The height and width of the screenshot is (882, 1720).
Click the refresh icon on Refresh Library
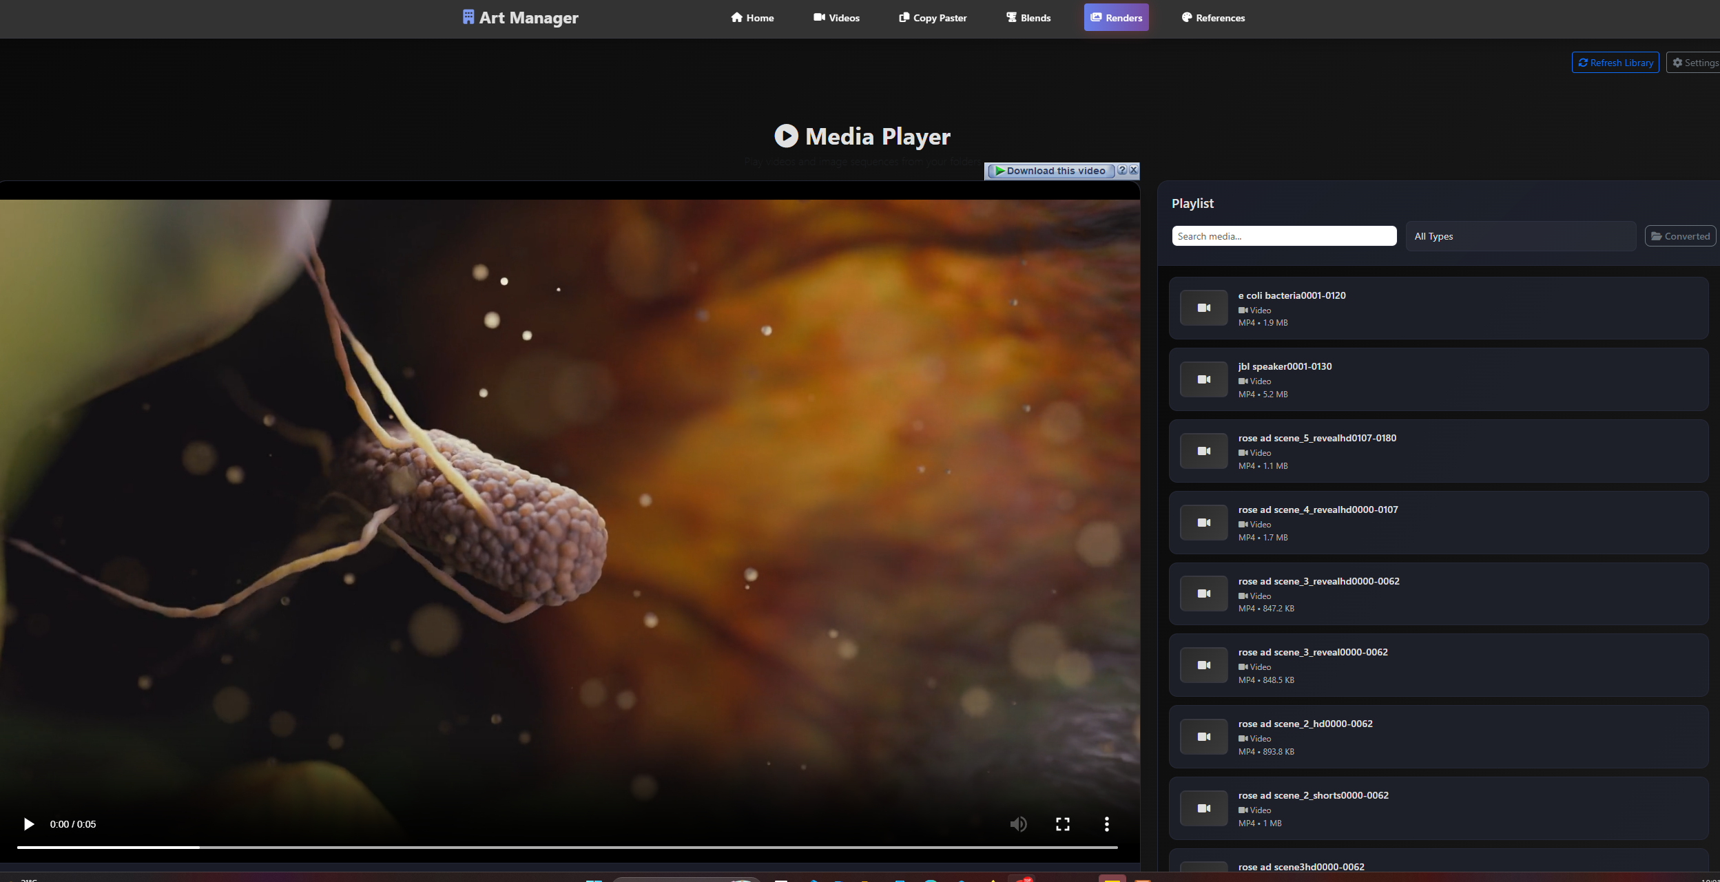(x=1584, y=62)
